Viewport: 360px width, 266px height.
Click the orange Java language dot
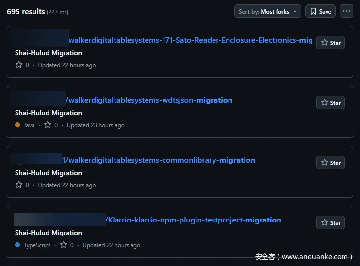(x=17, y=125)
